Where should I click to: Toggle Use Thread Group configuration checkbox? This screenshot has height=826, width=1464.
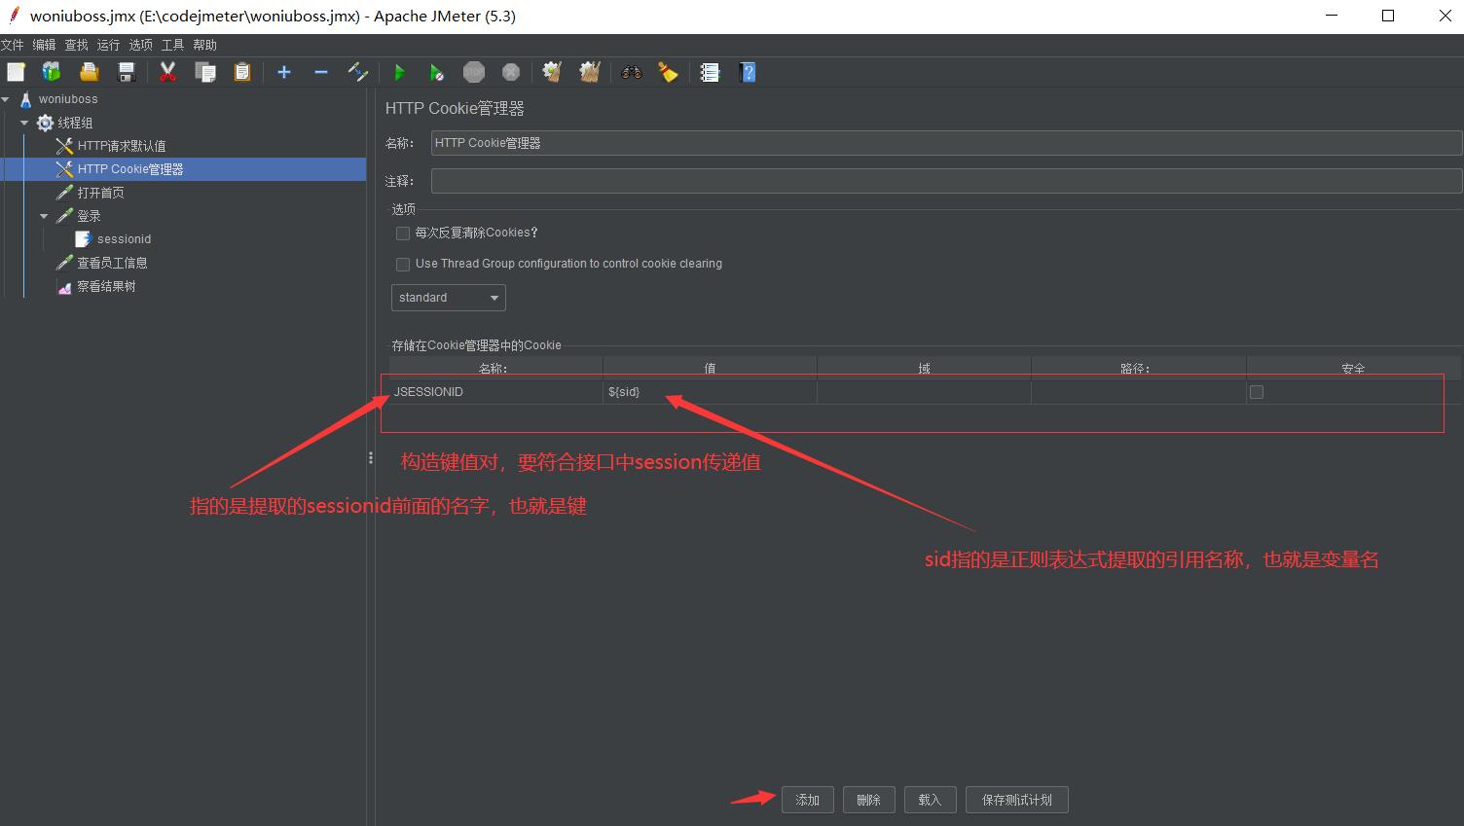click(403, 265)
